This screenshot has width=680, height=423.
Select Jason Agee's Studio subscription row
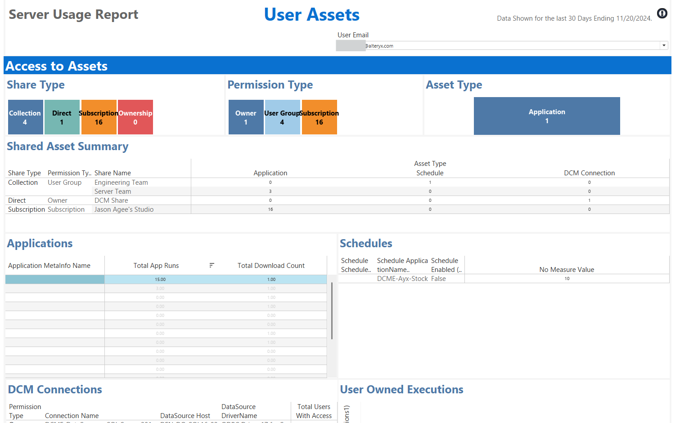123,209
